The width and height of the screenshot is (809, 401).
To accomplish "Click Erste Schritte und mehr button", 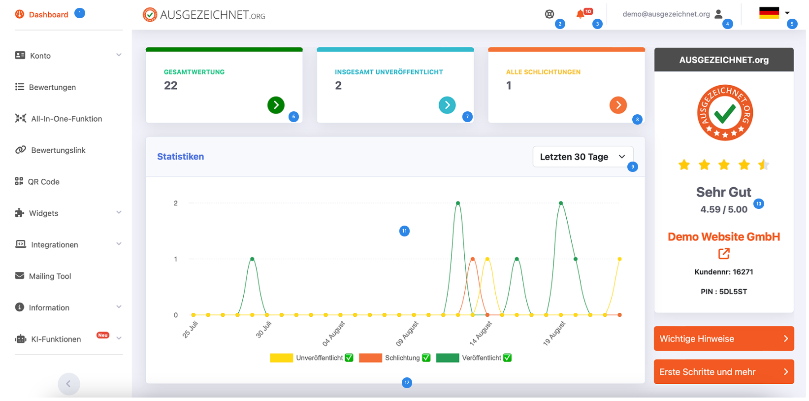I will coord(724,372).
